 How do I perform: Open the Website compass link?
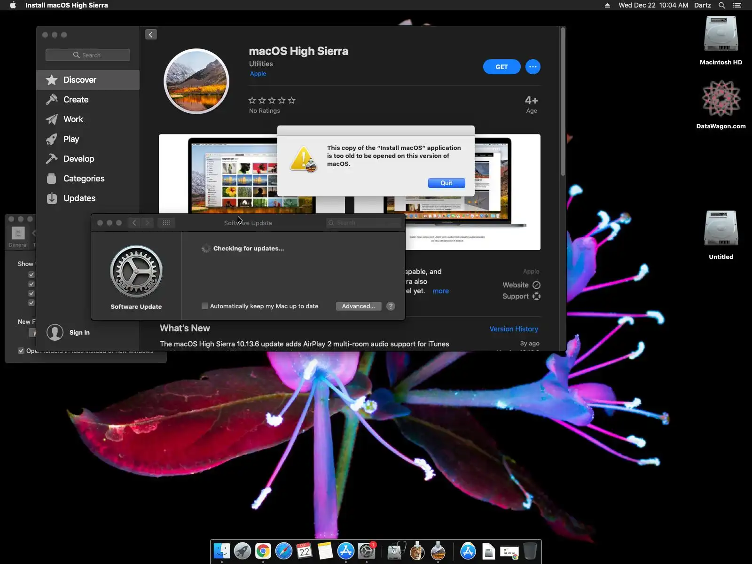coord(521,285)
